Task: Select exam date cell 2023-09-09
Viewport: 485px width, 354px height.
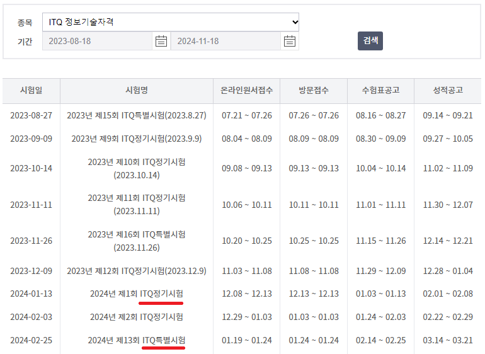Action: [x=31, y=139]
